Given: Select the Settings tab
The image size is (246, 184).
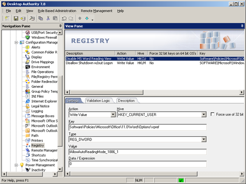Looking at the screenshot, I should point(73,100).
